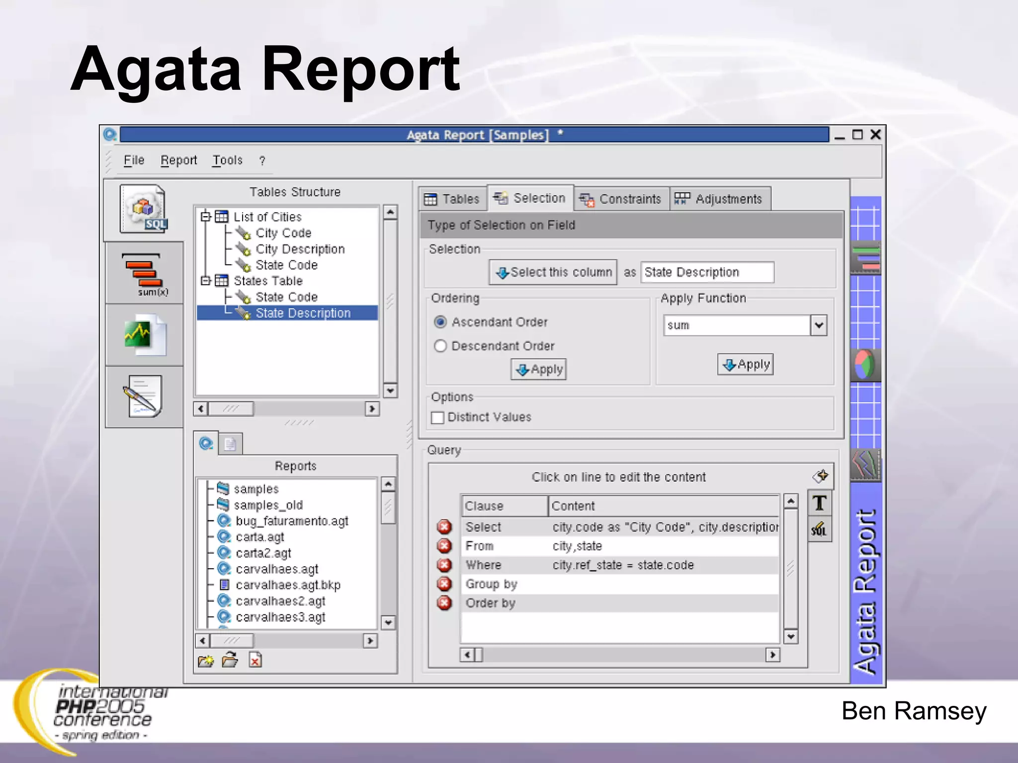The width and height of the screenshot is (1018, 763).
Task: Select the sum(x) grouping levels icon
Action: (144, 274)
